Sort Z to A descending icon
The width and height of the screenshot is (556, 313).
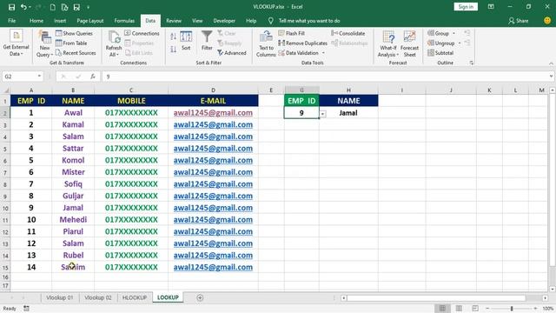(x=173, y=50)
